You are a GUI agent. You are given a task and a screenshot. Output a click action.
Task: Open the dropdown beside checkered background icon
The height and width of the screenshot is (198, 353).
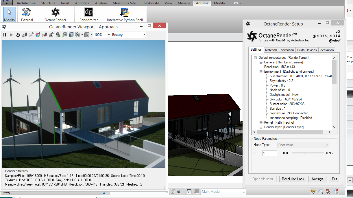(x=91, y=35)
